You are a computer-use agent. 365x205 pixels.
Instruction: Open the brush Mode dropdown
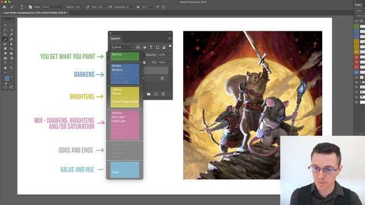pyautogui.click(x=53, y=7)
